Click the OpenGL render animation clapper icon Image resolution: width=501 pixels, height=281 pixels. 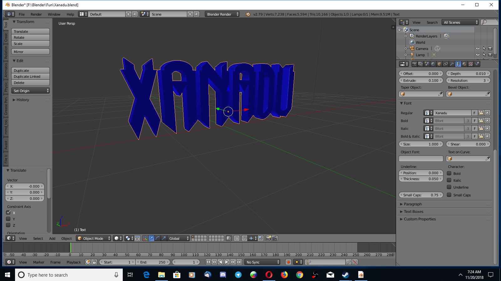pyautogui.click(x=275, y=238)
